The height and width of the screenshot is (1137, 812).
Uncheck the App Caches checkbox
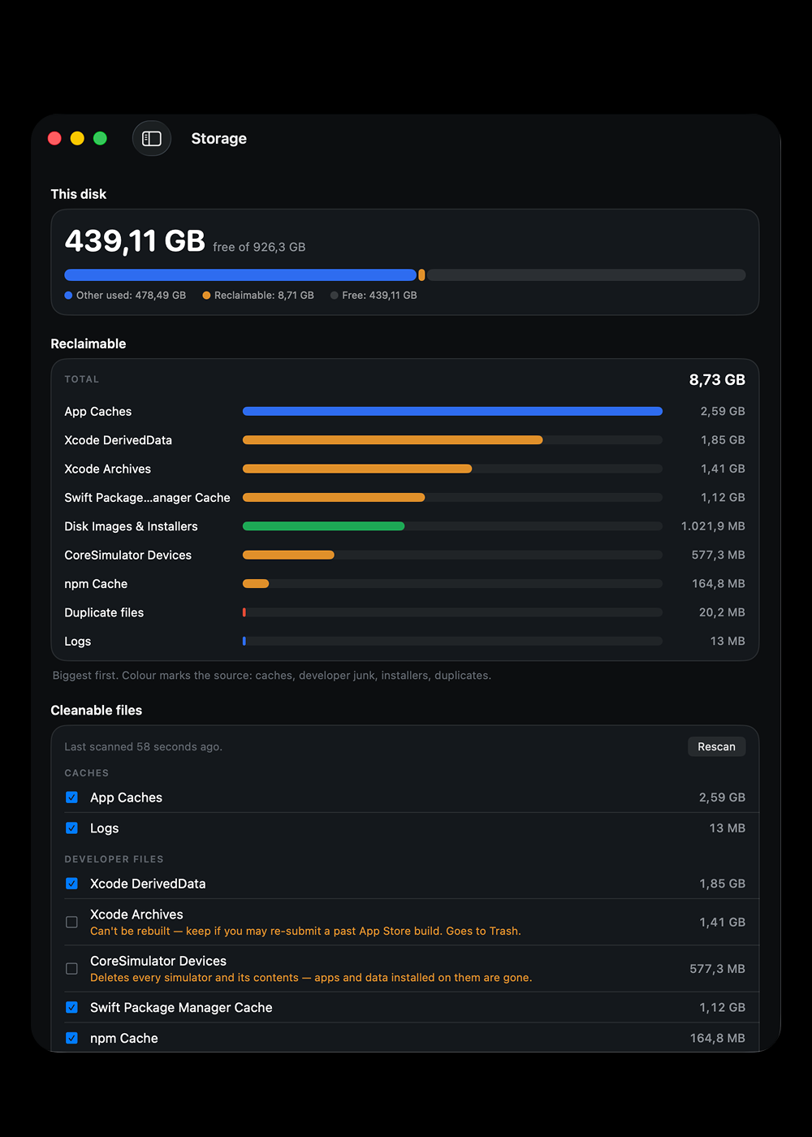(x=71, y=798)
